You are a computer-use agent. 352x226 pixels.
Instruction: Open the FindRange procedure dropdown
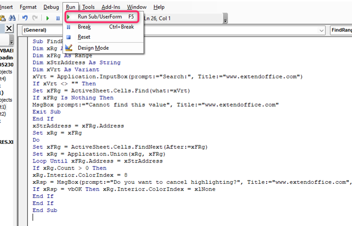[x=341, y=32]
